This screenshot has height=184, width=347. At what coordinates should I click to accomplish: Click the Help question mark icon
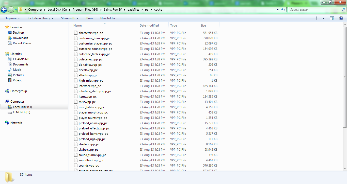click(341, 18)
